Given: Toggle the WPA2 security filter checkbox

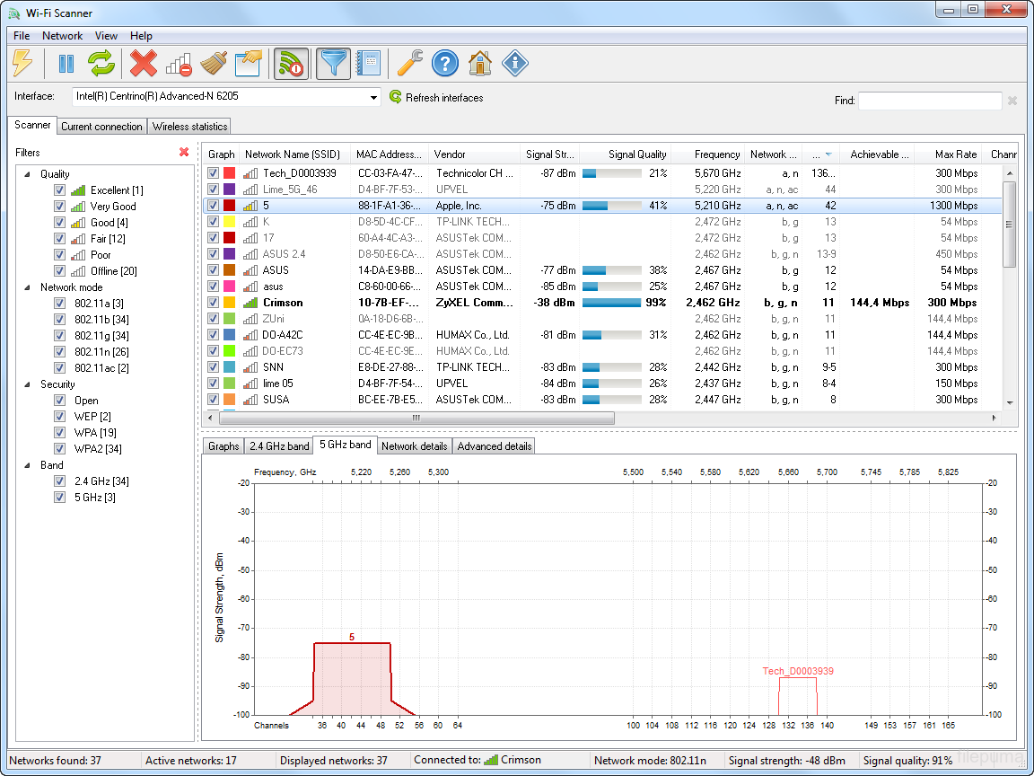Looking at the screenshot, I should [60, 449].
